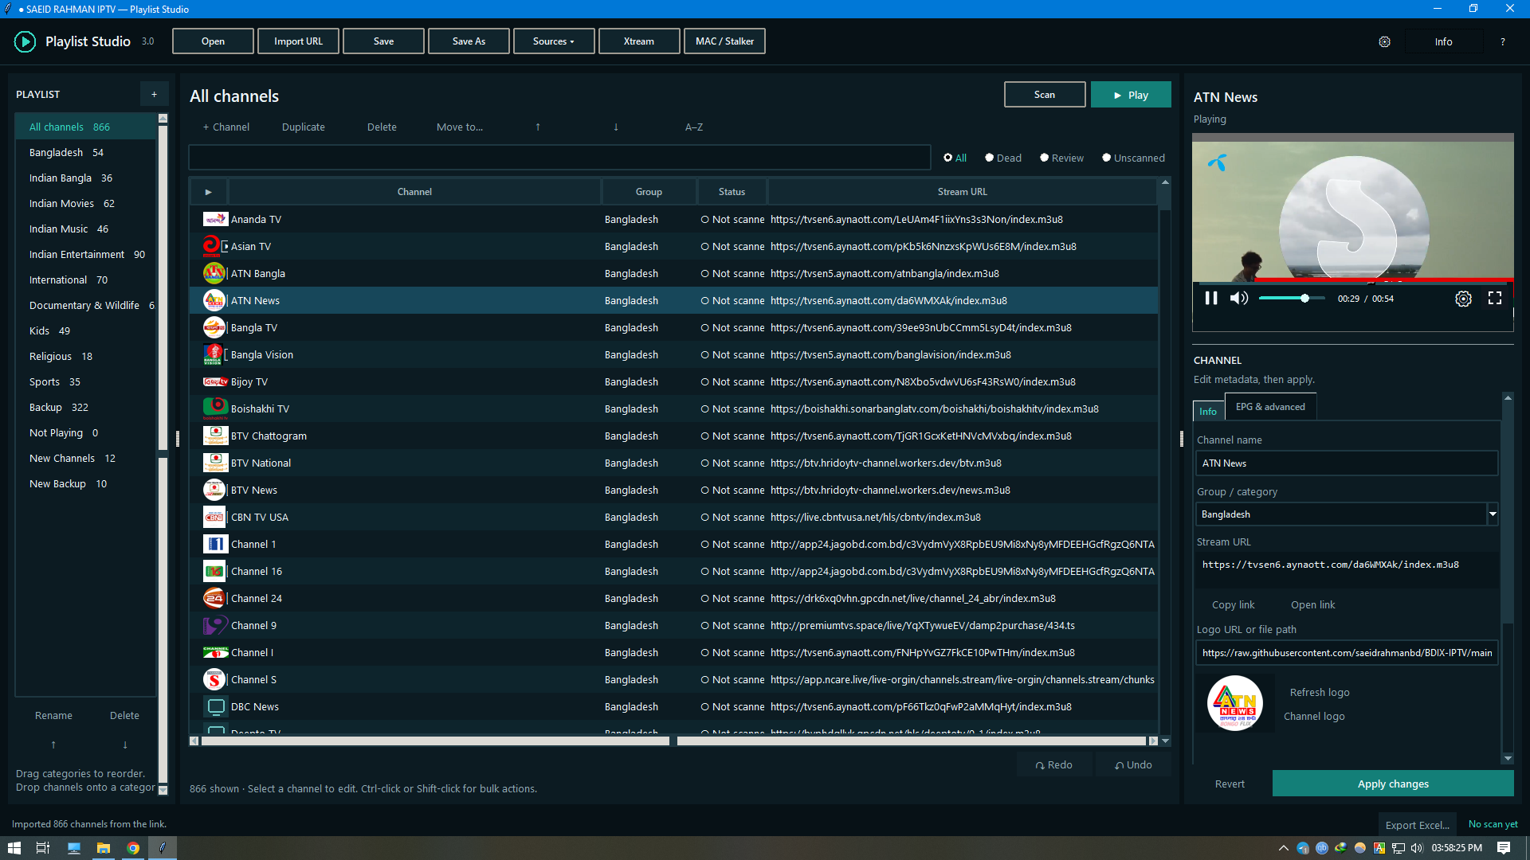This screenshot has height=860, width=1530.
Task: Enter fullscreen mode in the video player
Action: [x=1495, y=298]
